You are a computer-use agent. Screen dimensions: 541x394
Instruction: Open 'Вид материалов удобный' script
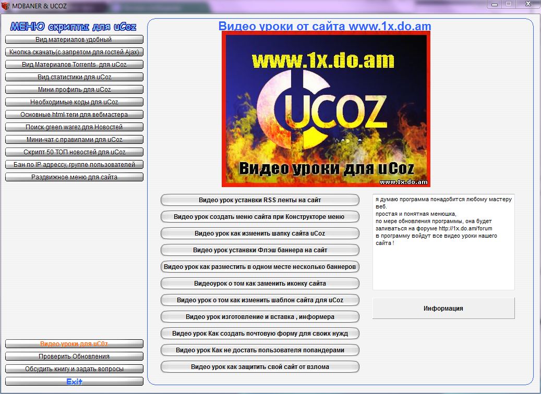pos(74,39)
